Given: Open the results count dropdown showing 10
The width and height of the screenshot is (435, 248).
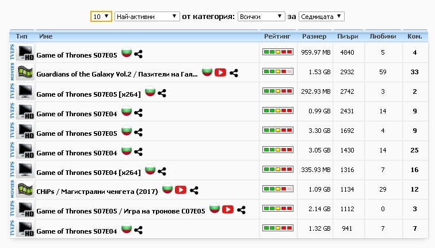Looking at the screenshot, I should tap(101, 17).
